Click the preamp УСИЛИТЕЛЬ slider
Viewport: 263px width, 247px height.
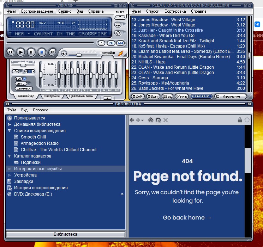pyautogui.click(x=41, y=74)
